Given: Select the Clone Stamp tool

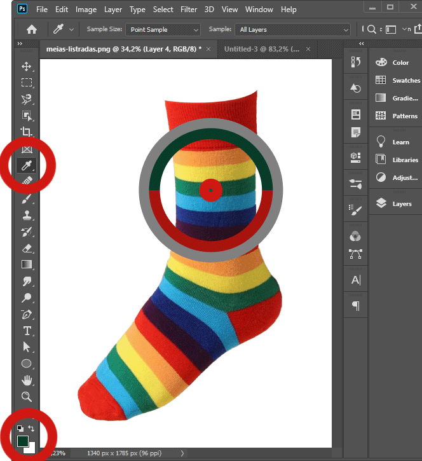Looking at the screenshot, I should click(x=27, y=215).
